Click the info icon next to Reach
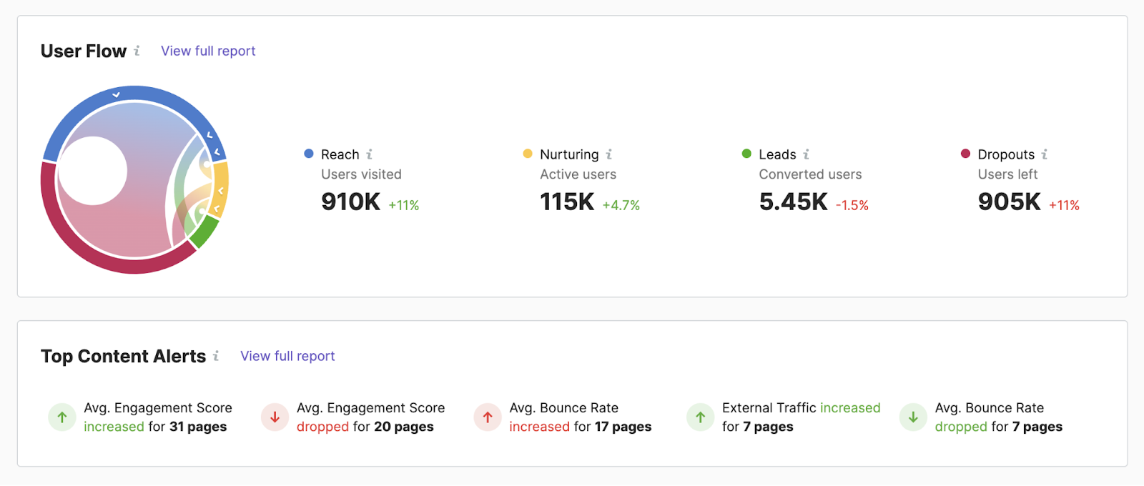Screen dimensions: 1144x486 pos(369,154)
